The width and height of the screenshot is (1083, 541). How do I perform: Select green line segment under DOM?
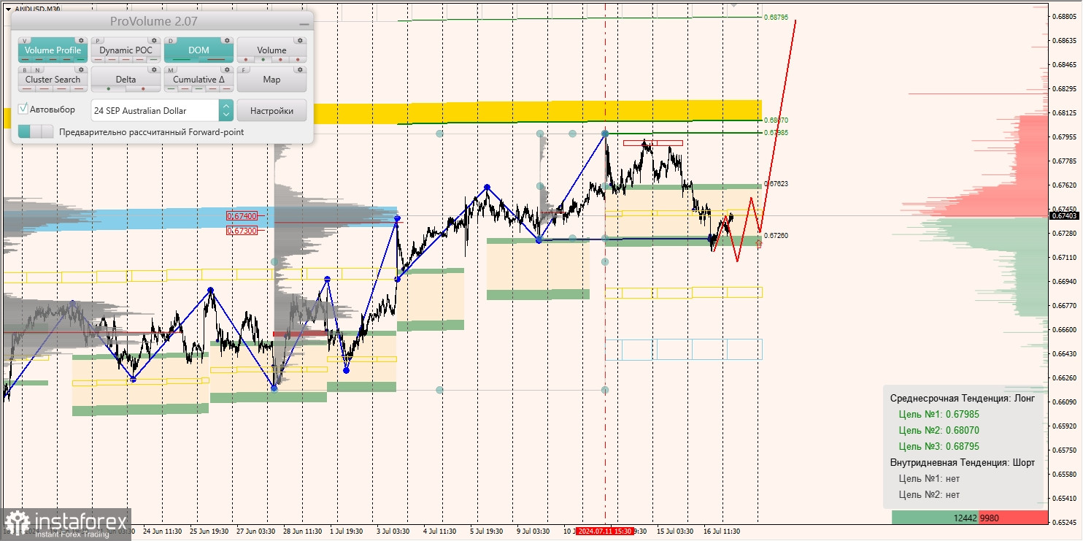click(x=181, y=59)
